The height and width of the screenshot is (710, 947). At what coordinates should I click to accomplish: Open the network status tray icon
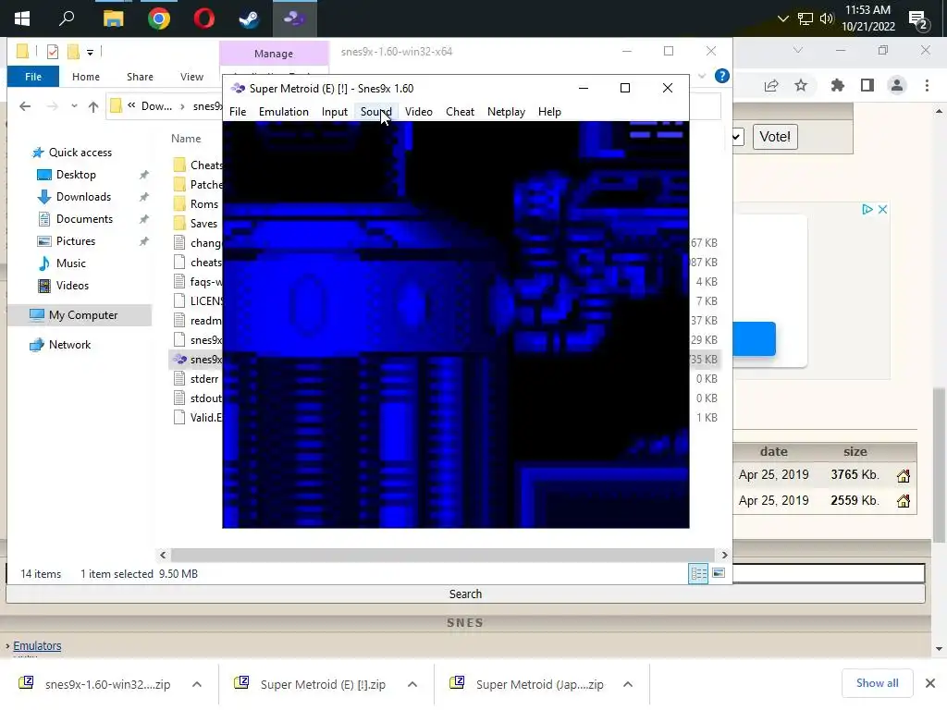tap(806, 18)
